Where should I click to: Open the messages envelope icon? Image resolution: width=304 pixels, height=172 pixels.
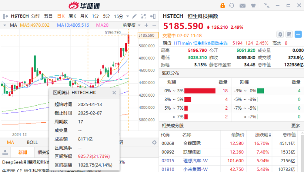242,6
